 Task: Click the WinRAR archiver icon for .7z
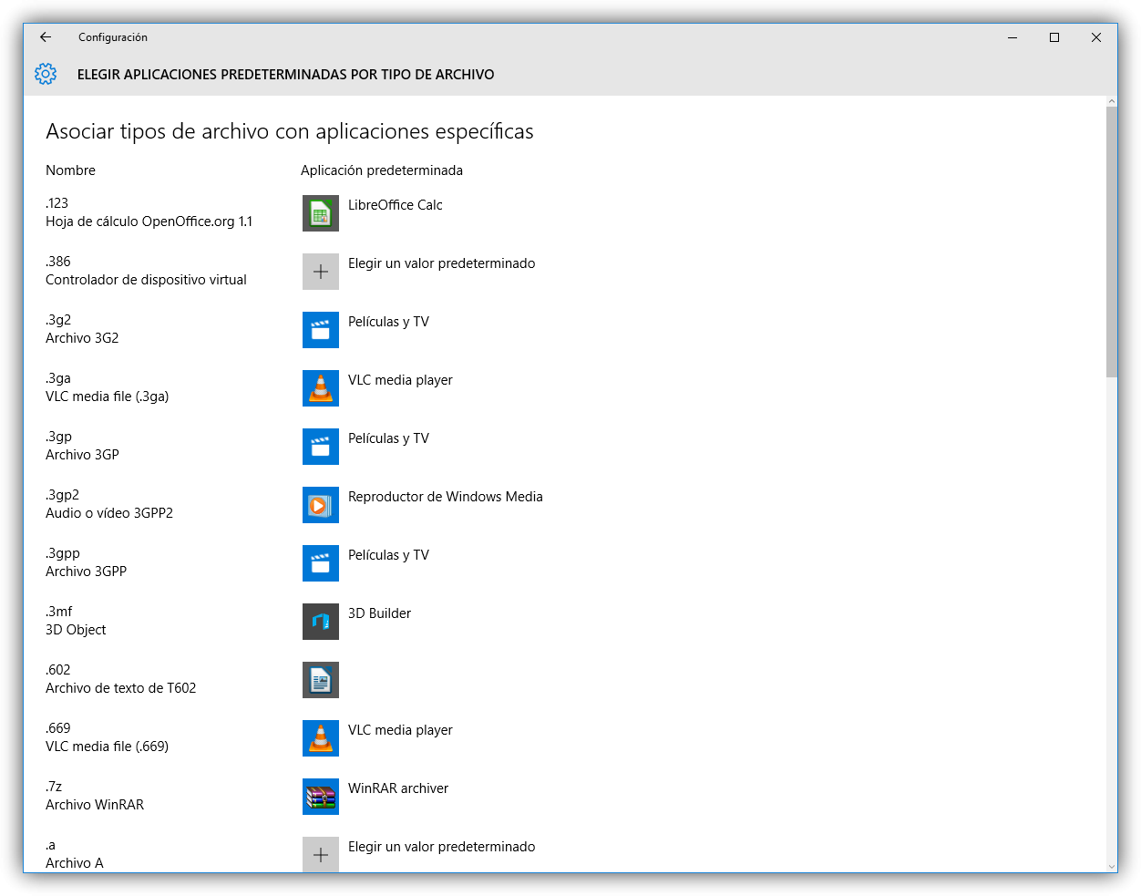[x=321, y=797]
